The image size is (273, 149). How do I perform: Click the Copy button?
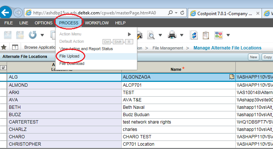[x=267, y=57]
